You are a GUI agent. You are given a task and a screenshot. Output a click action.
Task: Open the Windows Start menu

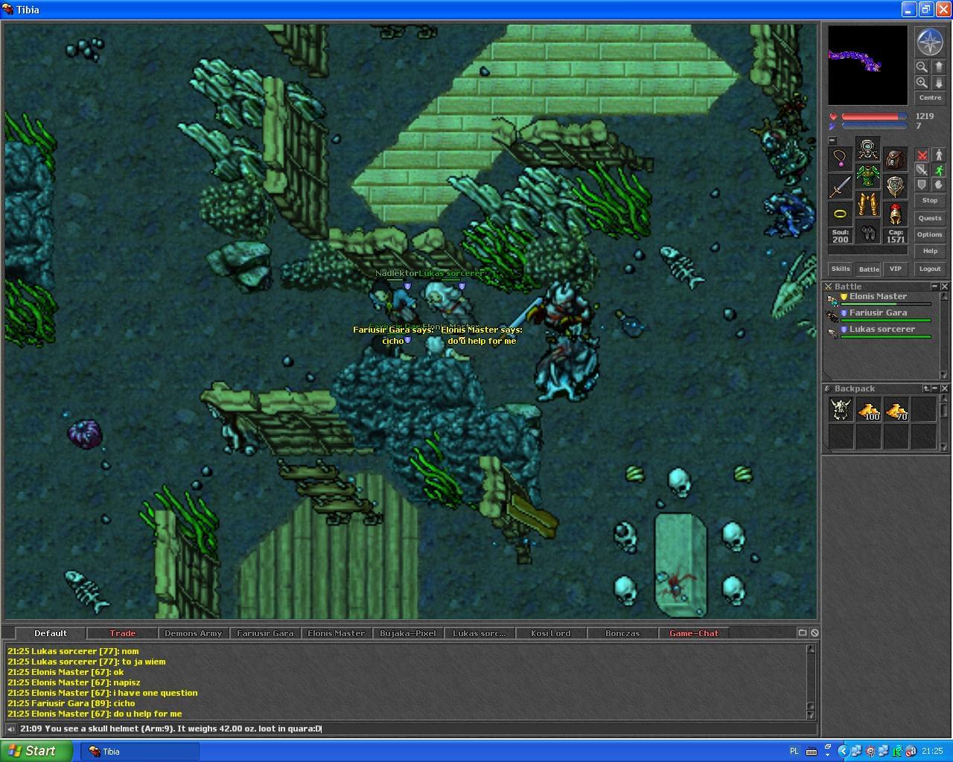point(36,751)
